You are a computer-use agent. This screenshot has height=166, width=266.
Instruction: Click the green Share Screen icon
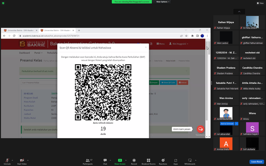pyautogui.click(x=120, y=160)
